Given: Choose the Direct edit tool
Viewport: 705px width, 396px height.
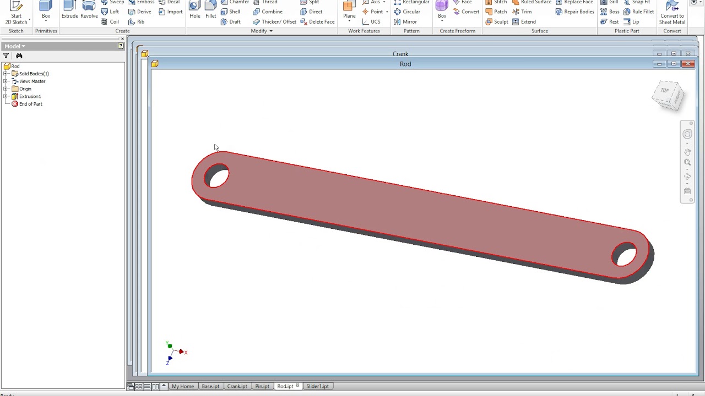Looking at the screenshot, I should pyautogui.click(x=312, y=12).
